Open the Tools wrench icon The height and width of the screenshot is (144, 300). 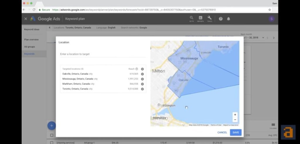[x=209, y=19]
